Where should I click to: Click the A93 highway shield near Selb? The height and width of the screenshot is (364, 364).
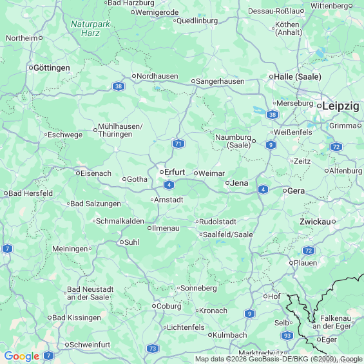click(x=287, y=336)
